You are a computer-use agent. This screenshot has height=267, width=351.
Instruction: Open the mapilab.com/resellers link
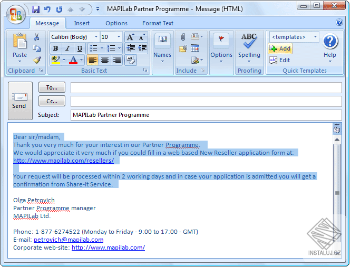[64, 161]
